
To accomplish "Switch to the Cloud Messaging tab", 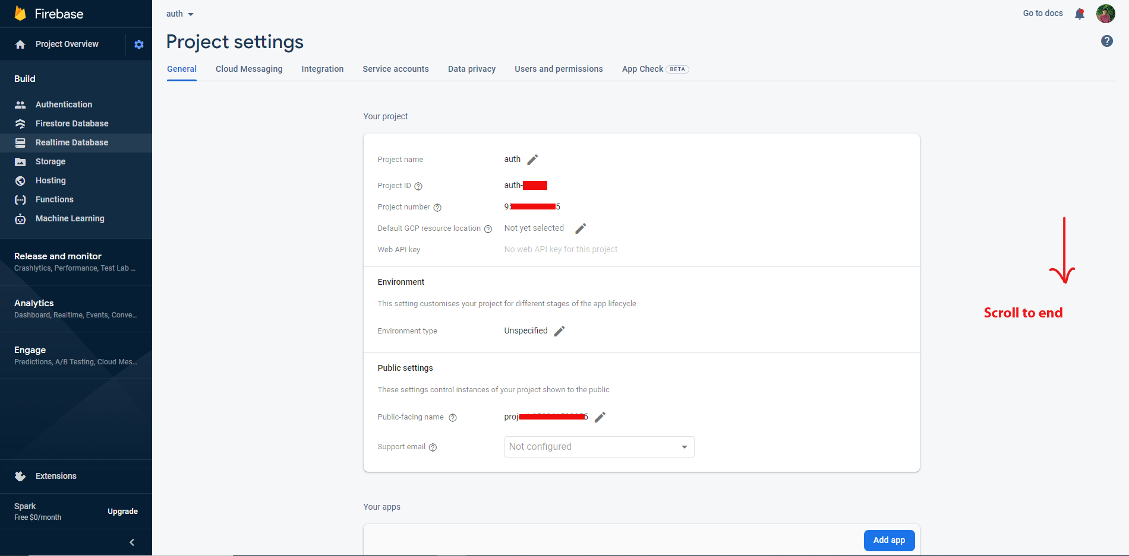I will [x=249, y=69].
